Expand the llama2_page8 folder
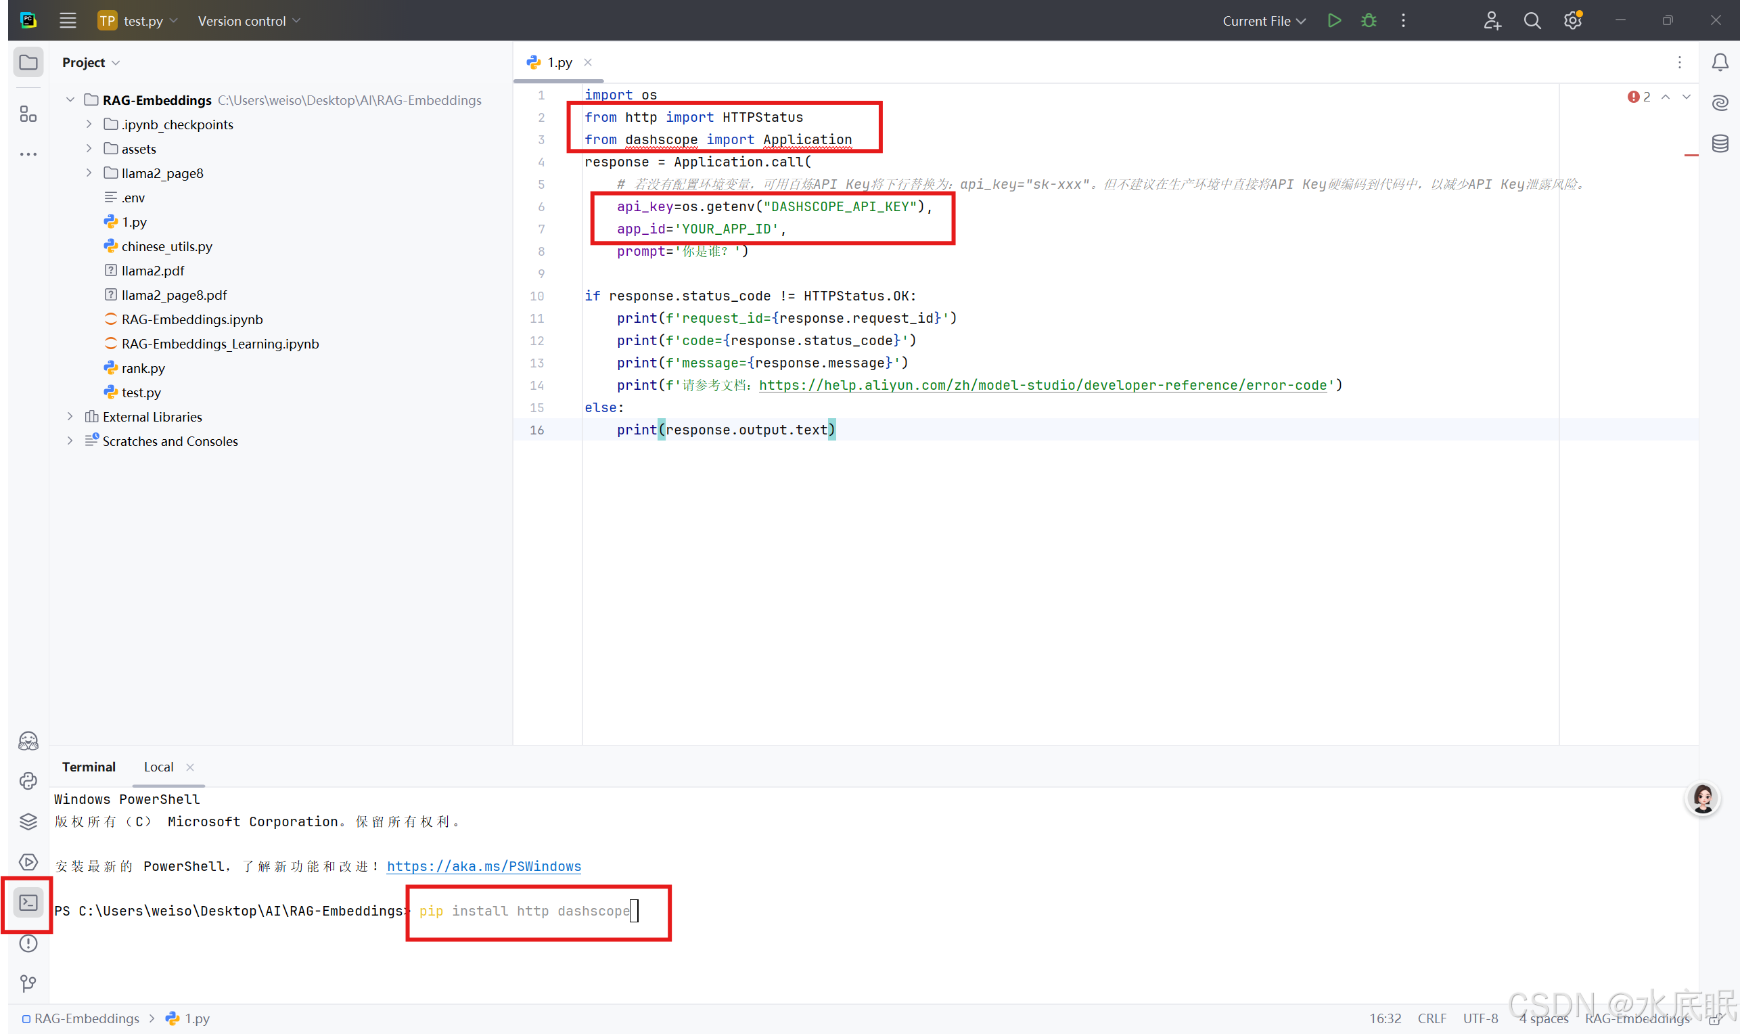The image size is (1740, 1034). [x=89, y=173]
